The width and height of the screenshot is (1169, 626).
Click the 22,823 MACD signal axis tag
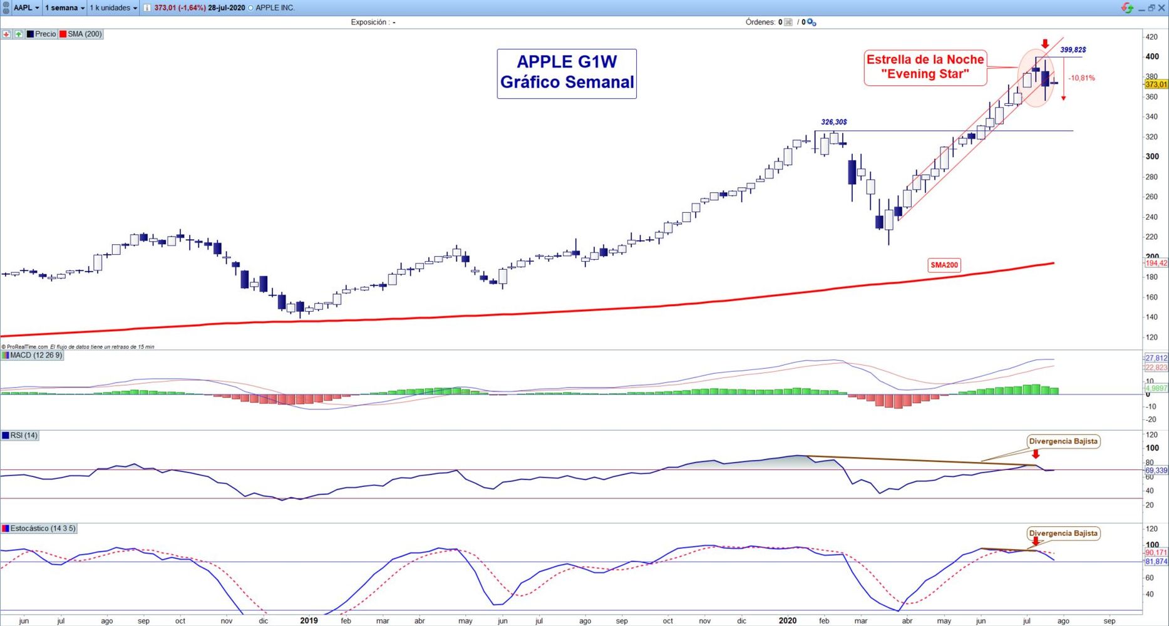tap(1156, 367)
